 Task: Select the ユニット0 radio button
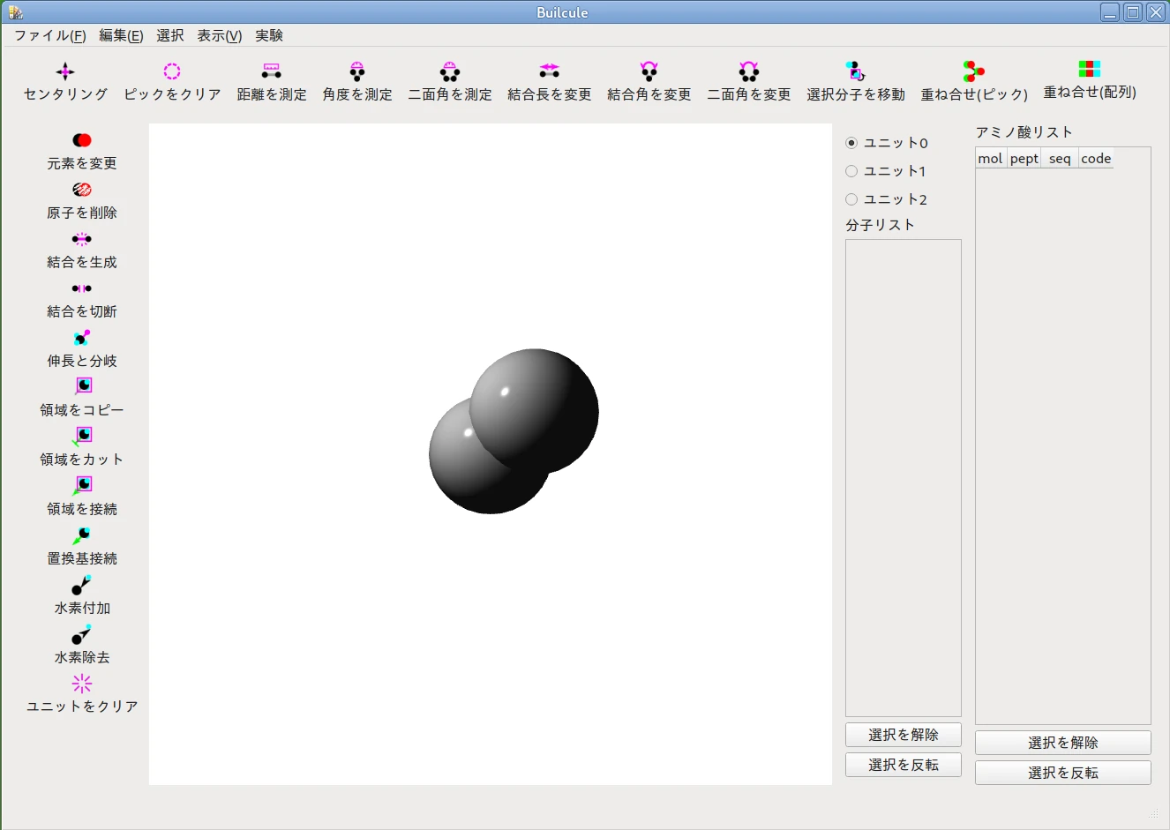coord(851,142)
